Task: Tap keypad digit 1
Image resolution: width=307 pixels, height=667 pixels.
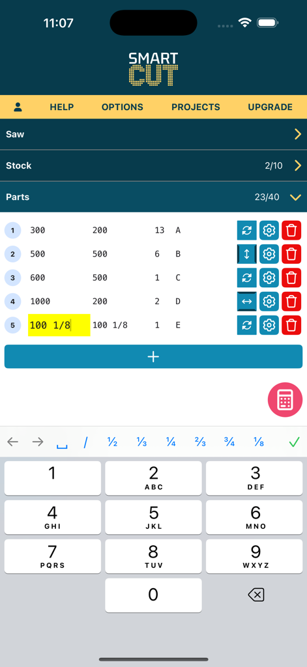Action: [52, 478]
